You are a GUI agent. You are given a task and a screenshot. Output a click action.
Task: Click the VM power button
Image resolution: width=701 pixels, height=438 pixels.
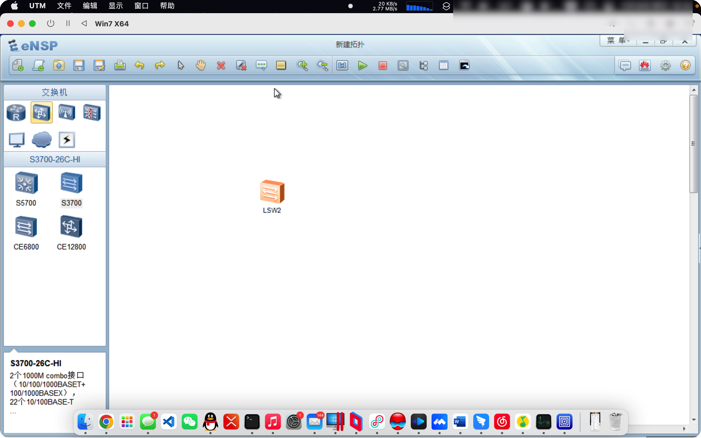pos(51,24)
